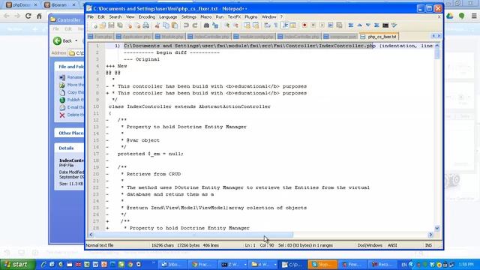Click the Undo toolbar icon
480x270 pixels.
(x=186, y=25)
